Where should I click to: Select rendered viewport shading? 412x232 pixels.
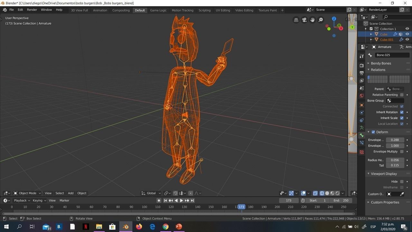coord(337,193)
